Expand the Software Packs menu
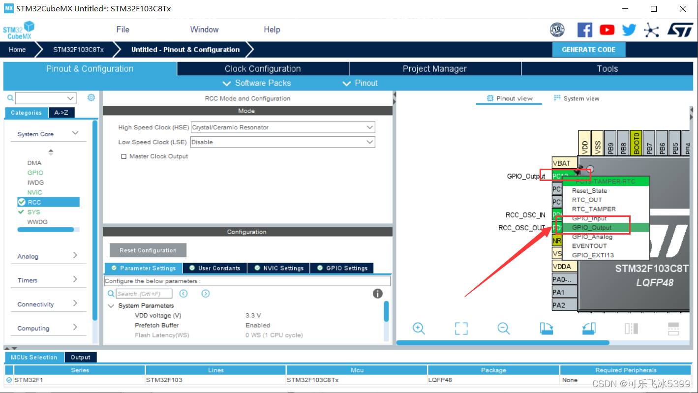Screen dimensions: 698x393 coord(257,83)
